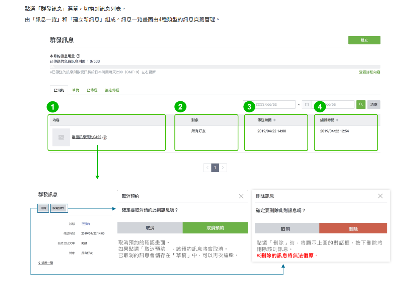Click the green magnifier search icon
Screen dimensions: 413x285
(x=360, y=104)
